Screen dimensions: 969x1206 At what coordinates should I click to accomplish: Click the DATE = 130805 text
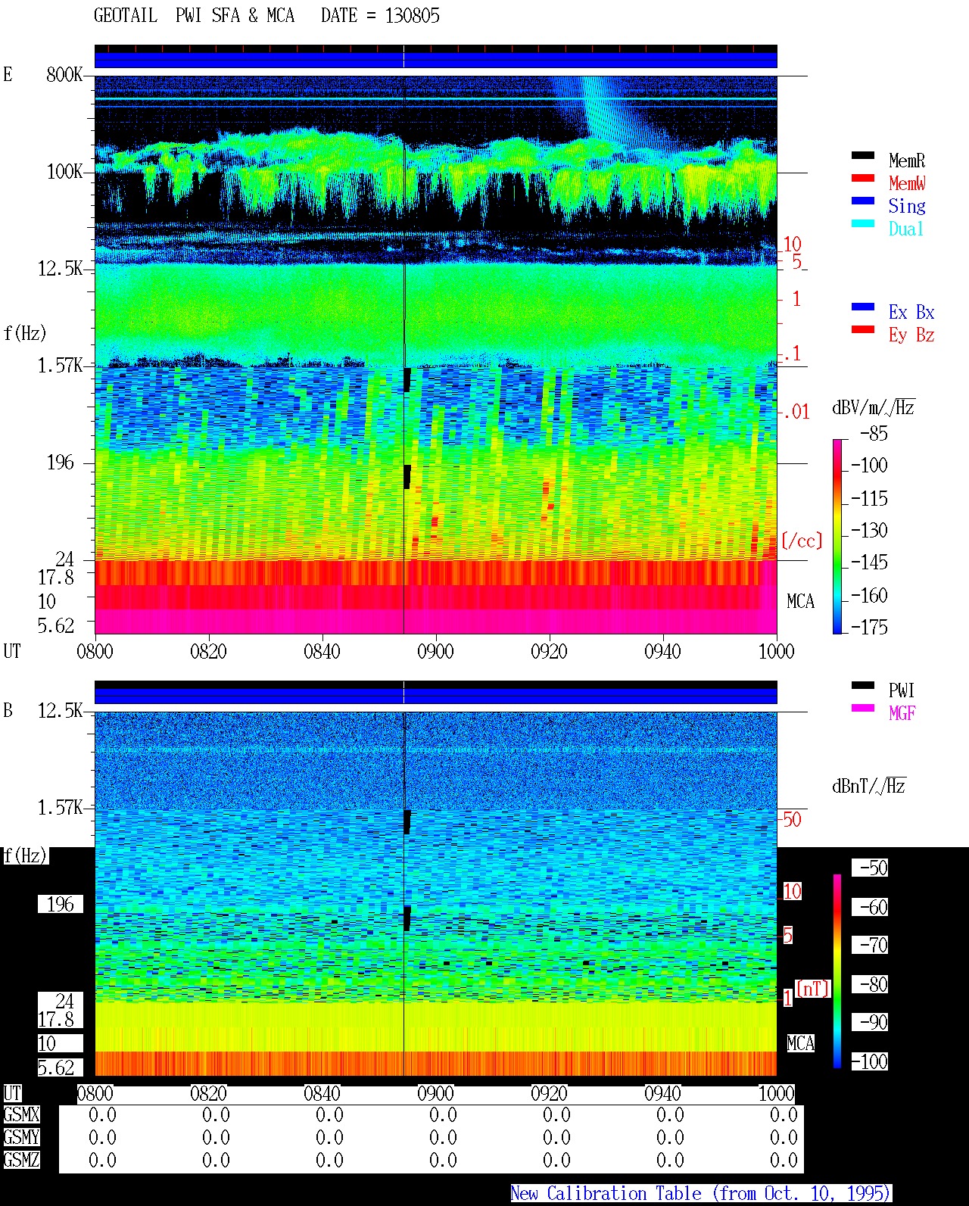point(380,16)
